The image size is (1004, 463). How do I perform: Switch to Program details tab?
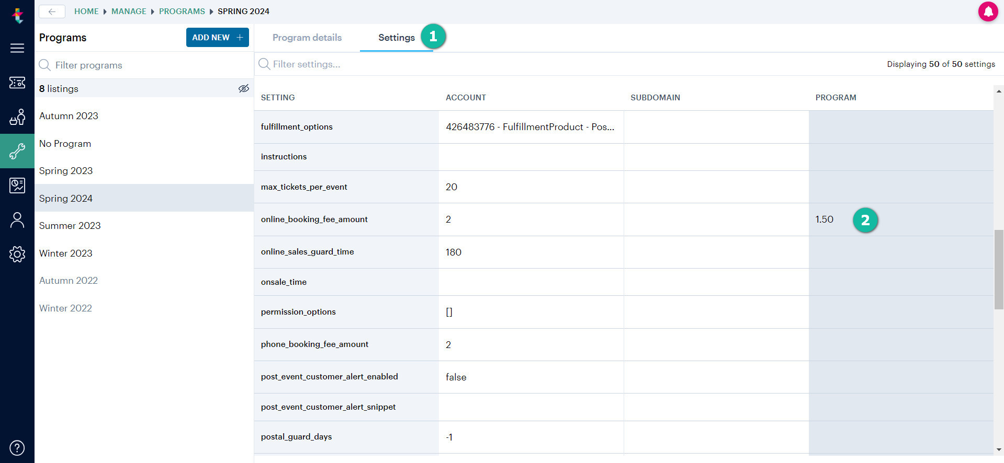(x=307, y=38)
